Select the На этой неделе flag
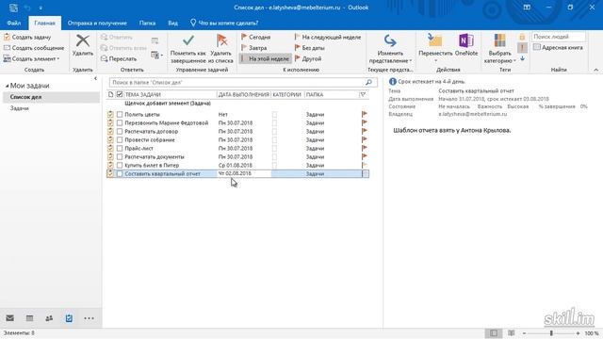 tap(266, 58)
